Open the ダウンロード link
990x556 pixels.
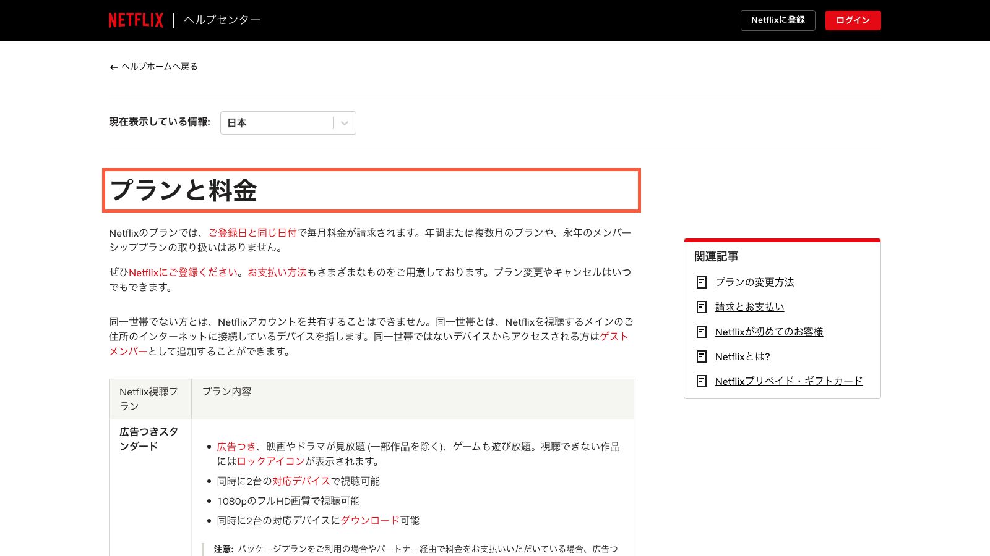coord(370,521)
